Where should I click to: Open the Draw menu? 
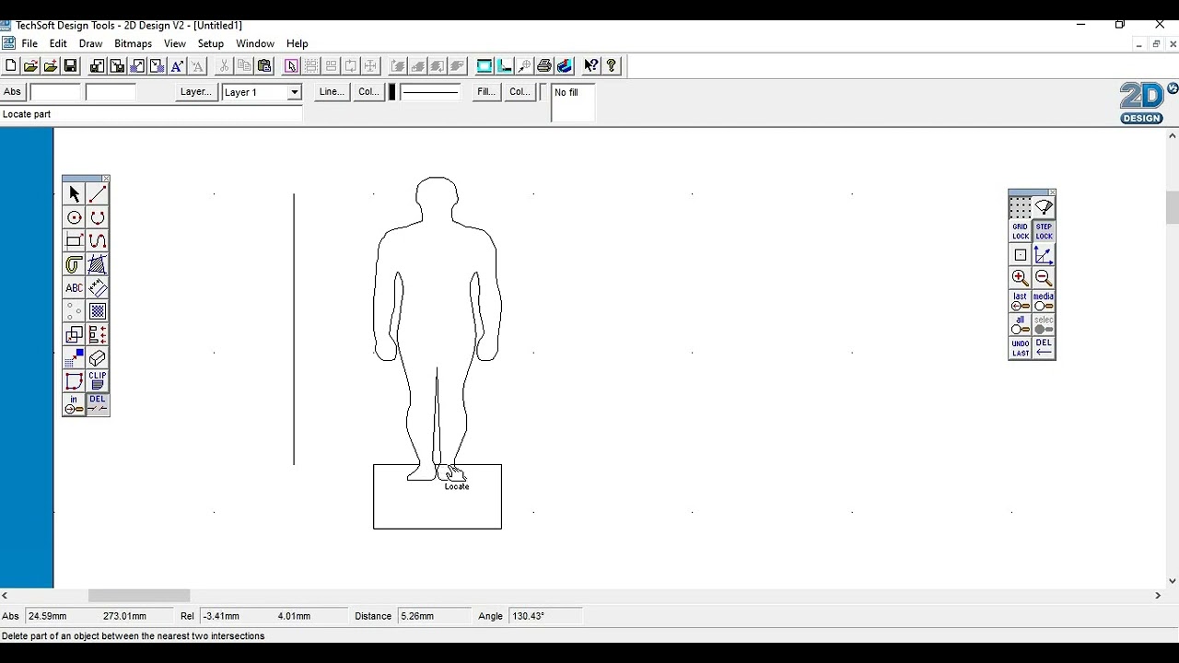[90, 43]
